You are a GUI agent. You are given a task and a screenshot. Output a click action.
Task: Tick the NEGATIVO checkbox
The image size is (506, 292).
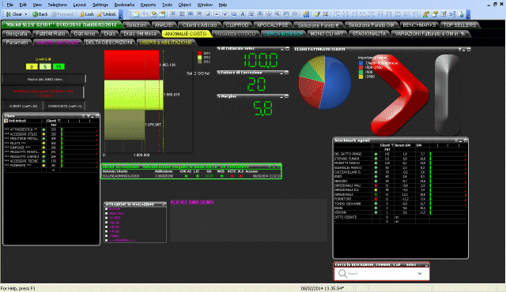[106, 213]
